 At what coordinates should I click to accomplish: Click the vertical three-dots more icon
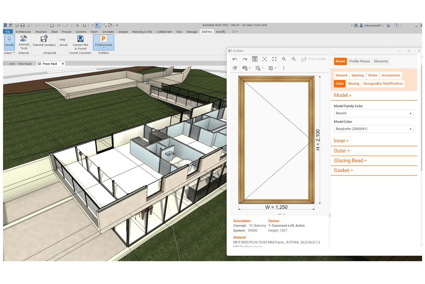click(284, 68)
